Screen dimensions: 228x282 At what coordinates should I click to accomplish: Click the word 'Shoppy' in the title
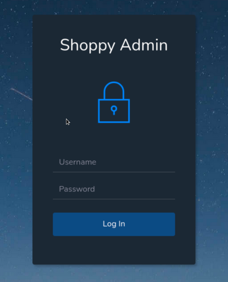click(88, 46)
